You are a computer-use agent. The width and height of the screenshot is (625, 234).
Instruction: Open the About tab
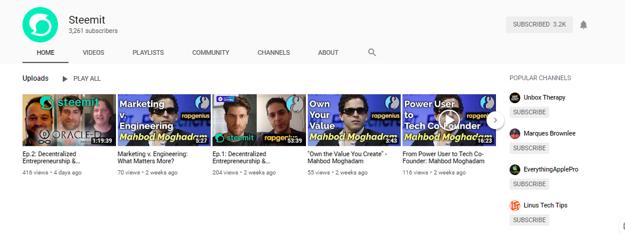328,52
